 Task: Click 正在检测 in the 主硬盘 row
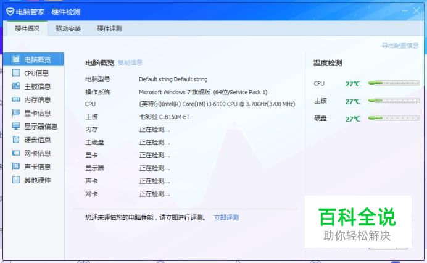pos(154,143)
